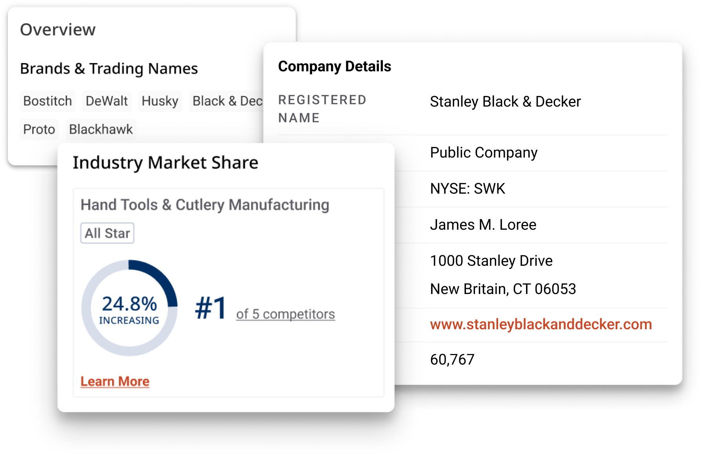
Task: Click the Industry Market Share title
Action: pos(165,163)
